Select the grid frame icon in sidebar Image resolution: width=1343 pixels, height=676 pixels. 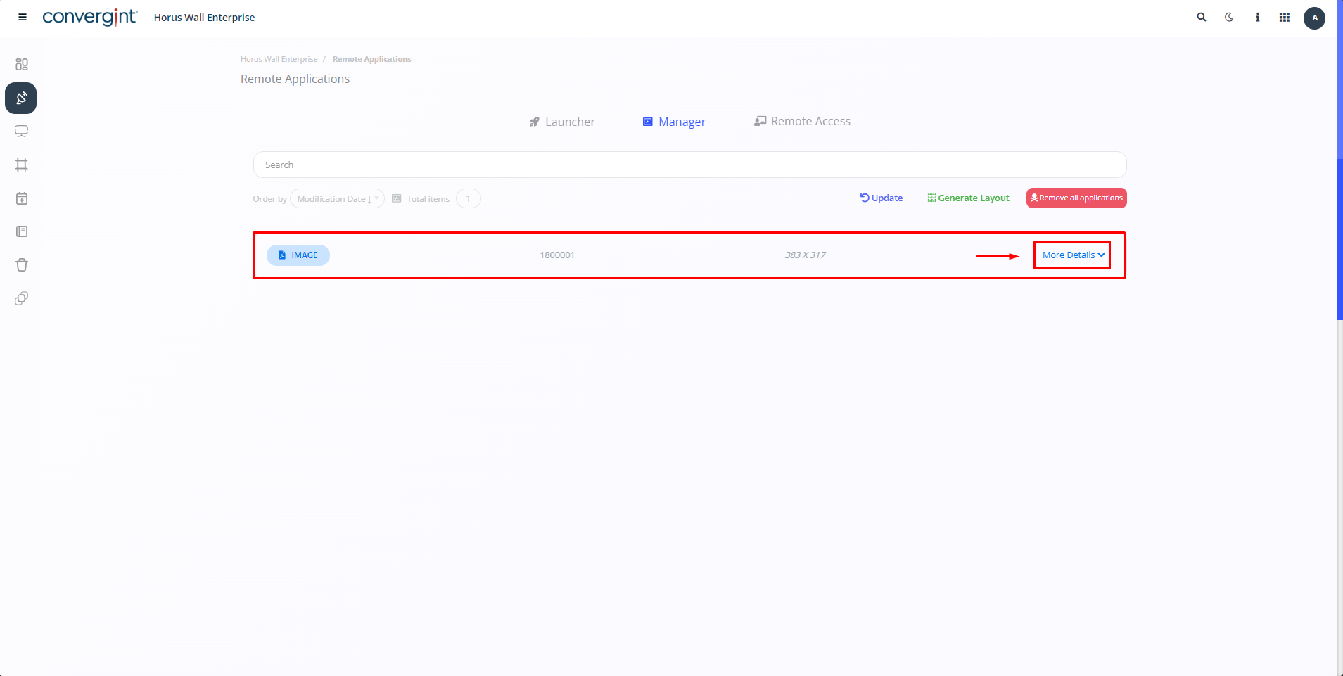pos(22,165)
